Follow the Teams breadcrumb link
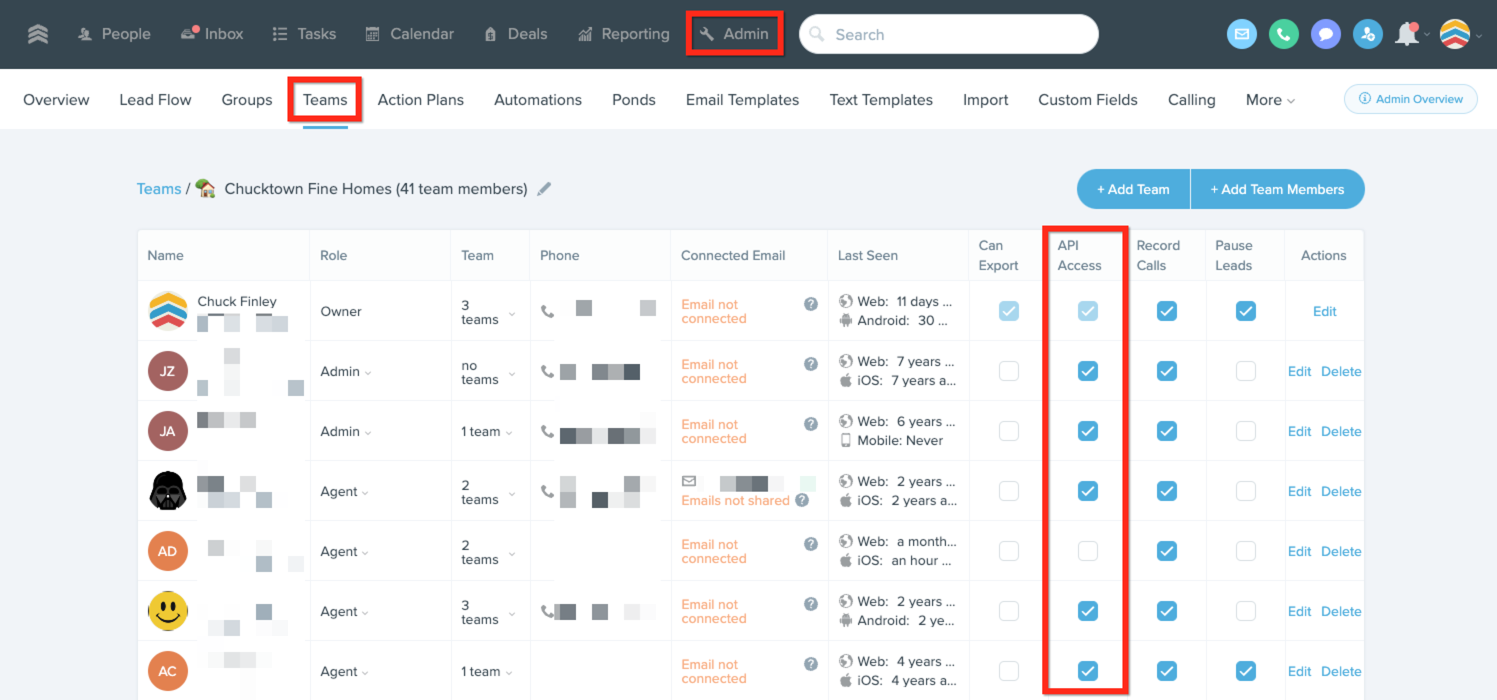 158,189
